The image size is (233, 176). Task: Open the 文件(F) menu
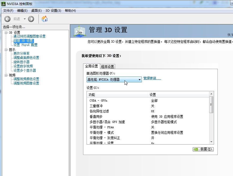[8, 11]
